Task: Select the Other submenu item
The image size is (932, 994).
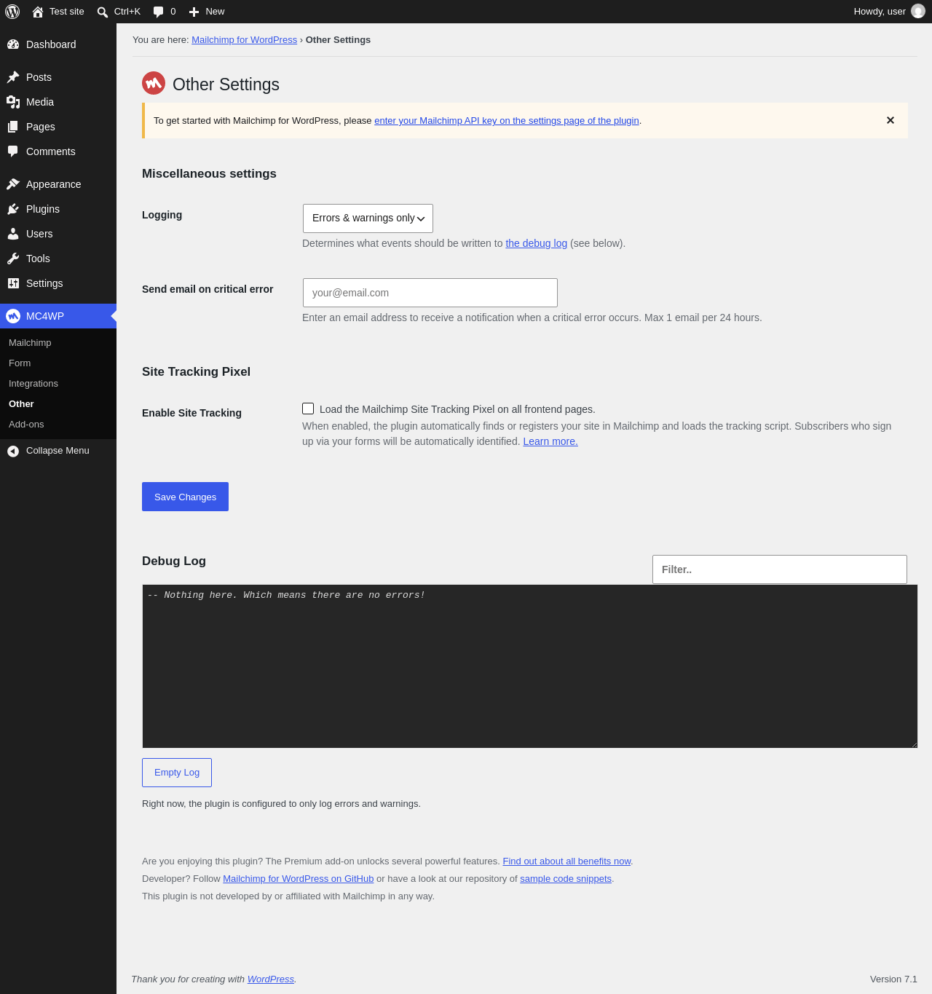Action: (x=21, y=404)
